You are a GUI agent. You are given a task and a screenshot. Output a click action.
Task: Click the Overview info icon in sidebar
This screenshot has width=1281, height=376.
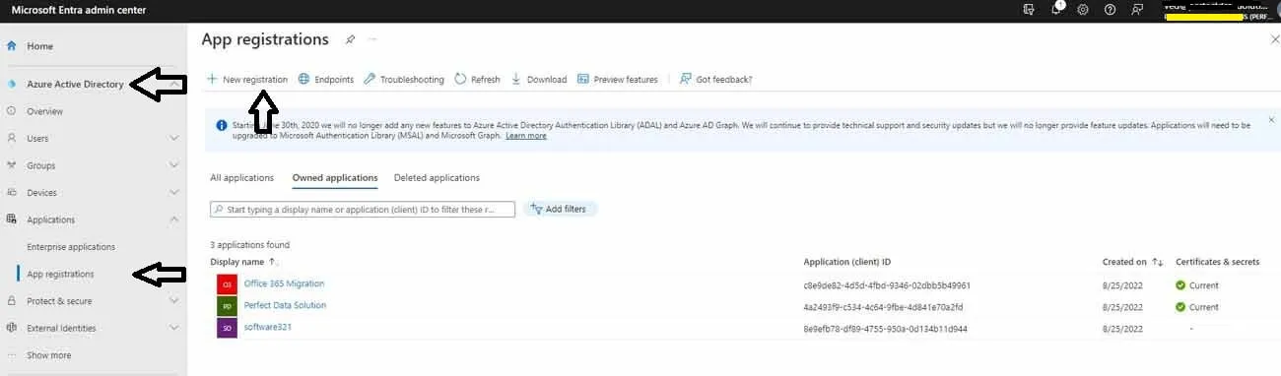tap(12, 111)
